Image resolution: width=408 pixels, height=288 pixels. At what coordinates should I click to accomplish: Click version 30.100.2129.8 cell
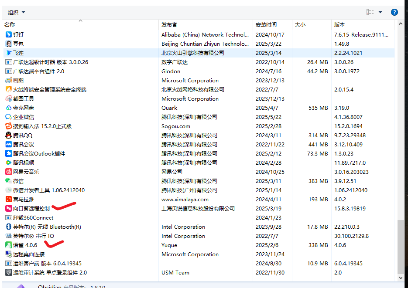[351, 236]
